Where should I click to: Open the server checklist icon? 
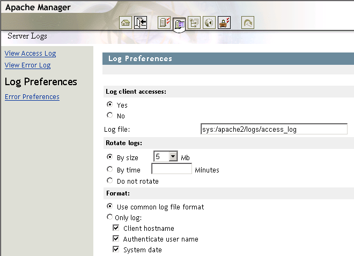tap(164, 23)
